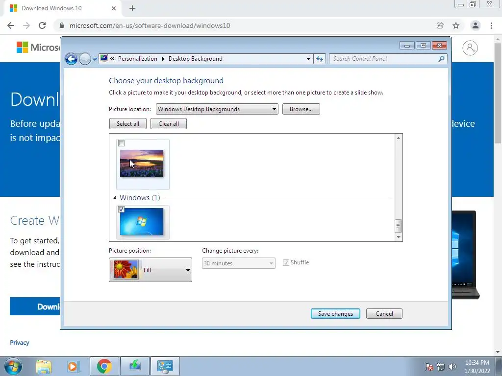This screenshot has height=376, width=502.
Task: Click the microsoft.com URL address bar
Action: 150,25
